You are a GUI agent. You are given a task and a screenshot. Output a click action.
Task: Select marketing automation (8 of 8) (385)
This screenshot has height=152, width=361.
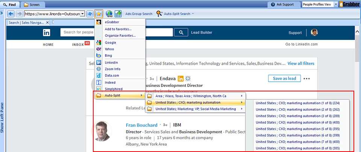(298, 148)
